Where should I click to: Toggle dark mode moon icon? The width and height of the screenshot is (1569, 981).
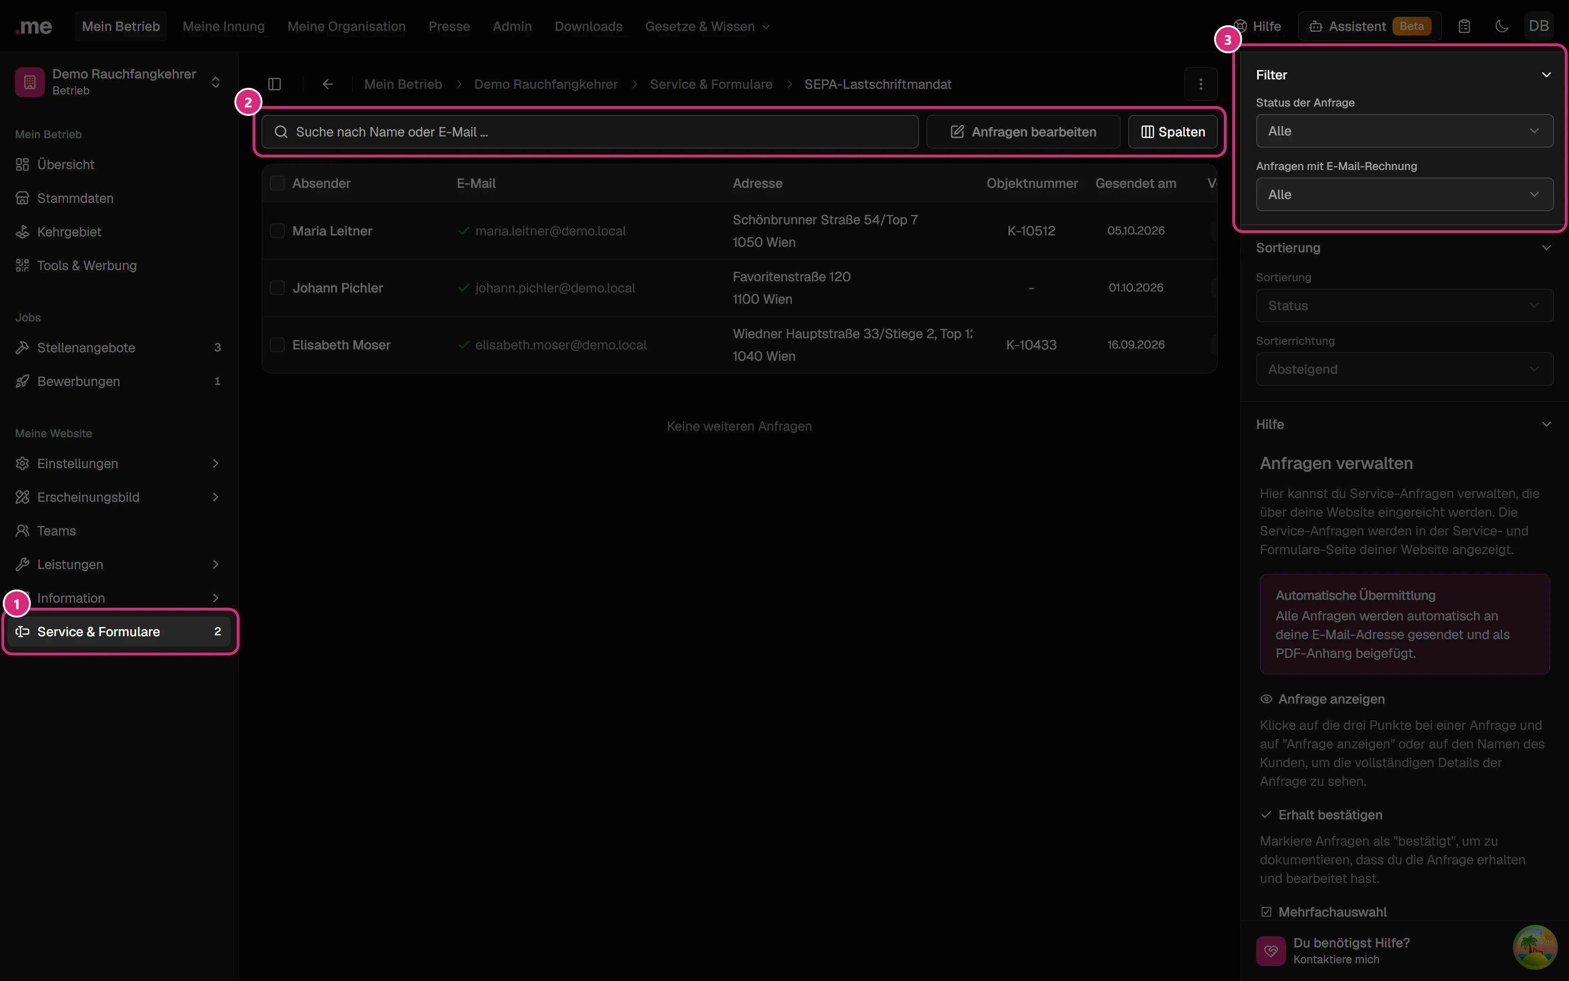tap(1502, 27)
